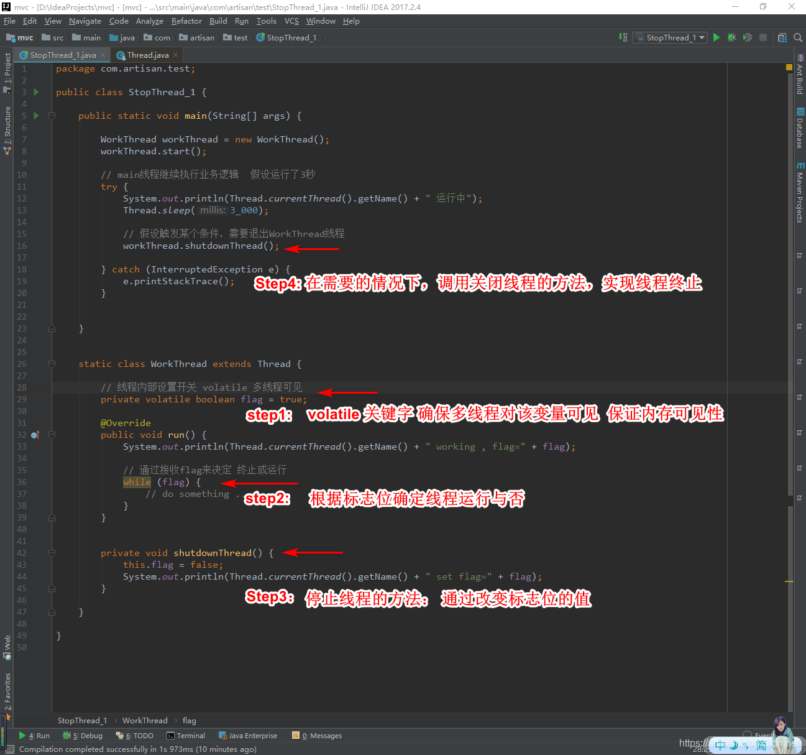806x755 pixels.
Task: Open the Terminal tool window
Action: click(x=185, y=735)
